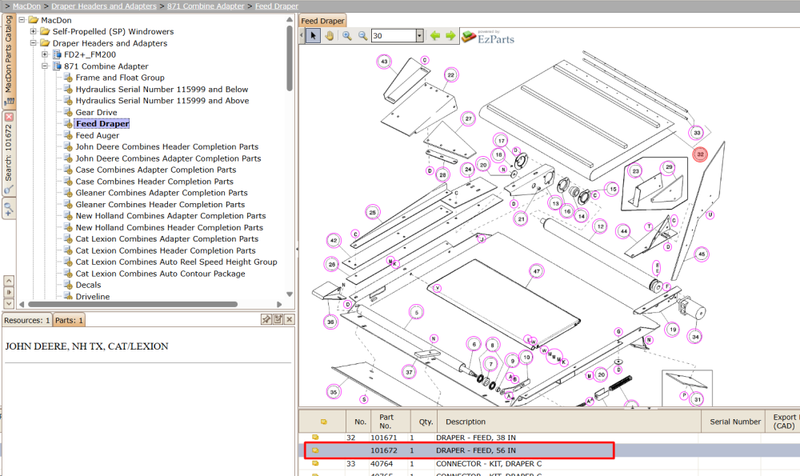Close the Search: 101672 side tab
Viewport: 800px width, 476px height.
pos(9,117)
